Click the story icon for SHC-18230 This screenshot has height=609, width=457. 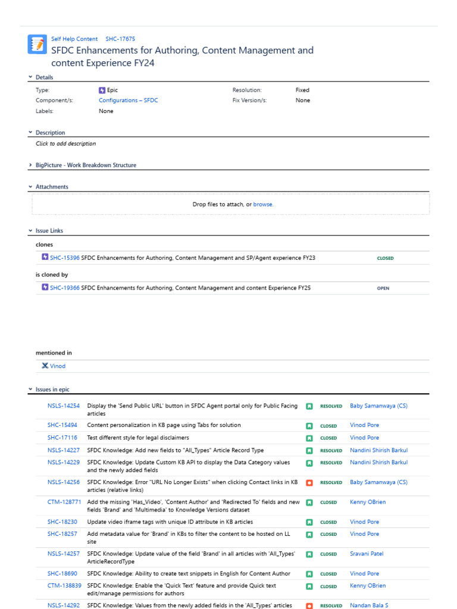(x=309, y=522)
